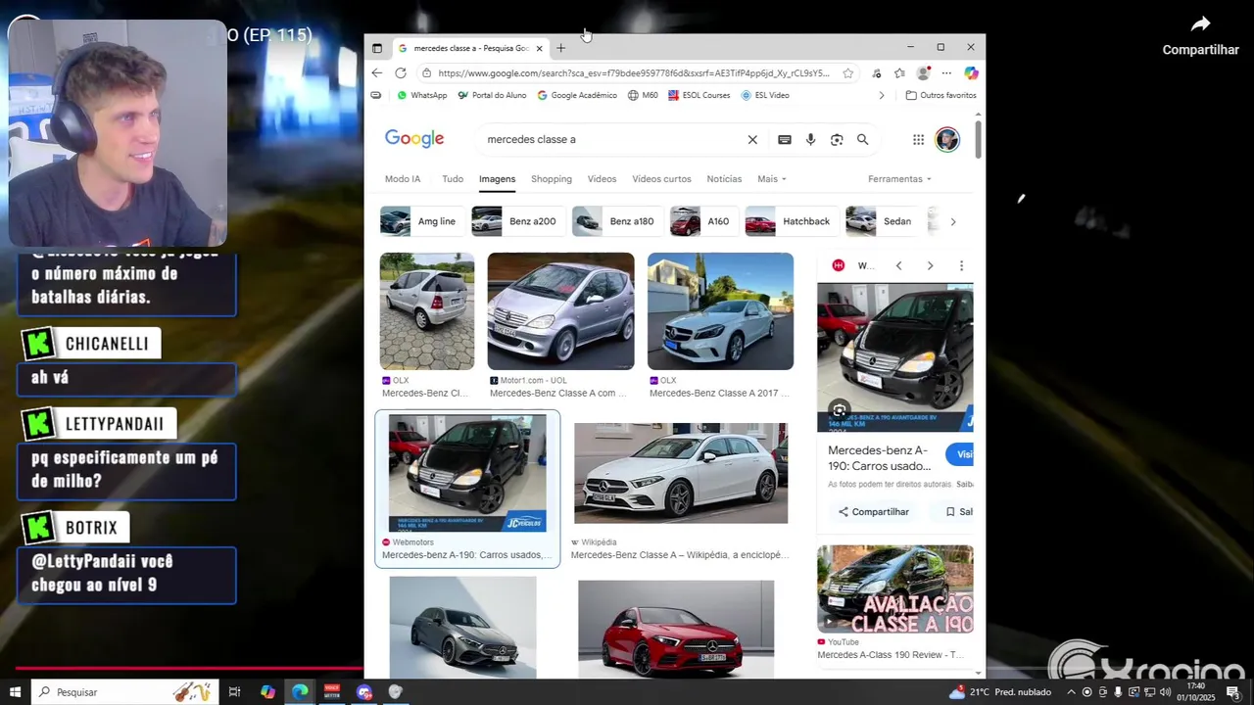Open Edge settings and more menu
Screen dimensions: 1254x705
[946, 72]
